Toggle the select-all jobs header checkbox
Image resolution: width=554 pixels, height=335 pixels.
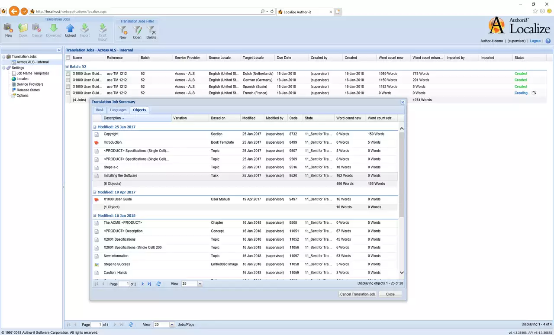click(x=68, y=58)
